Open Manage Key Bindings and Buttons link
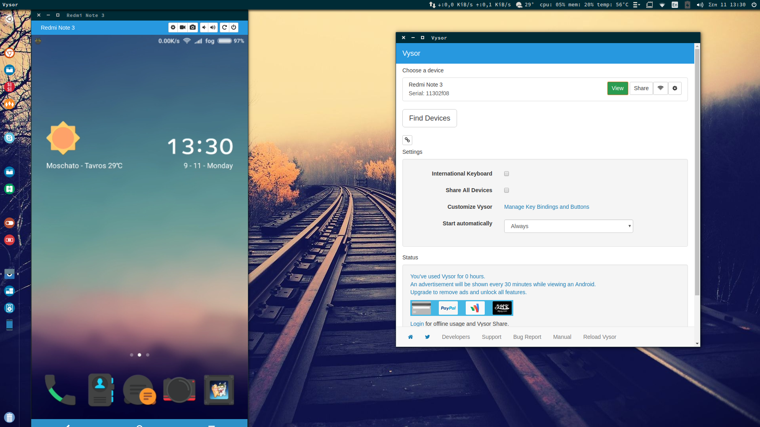Viewport: 760px width, 427px height. (x=546, y=207)
